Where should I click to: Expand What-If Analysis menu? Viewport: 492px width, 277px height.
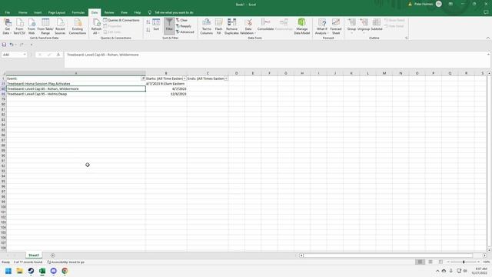[x=321, y=26]
